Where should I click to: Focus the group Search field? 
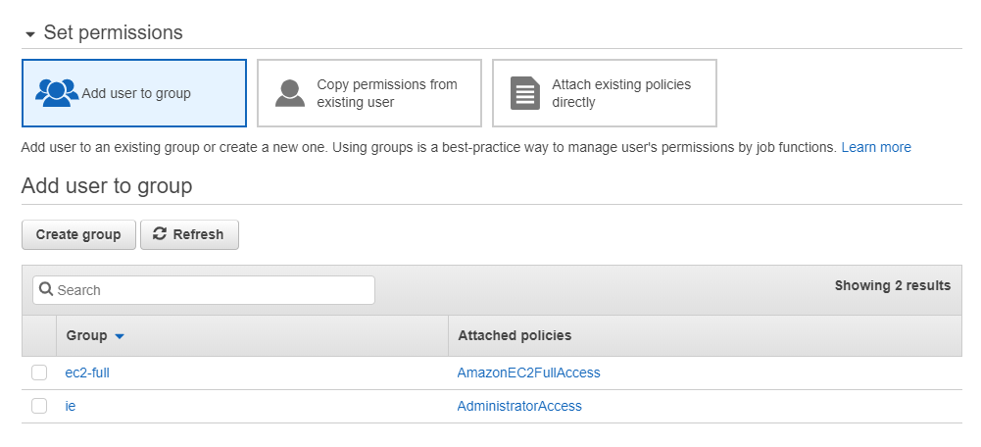[204, 290]
